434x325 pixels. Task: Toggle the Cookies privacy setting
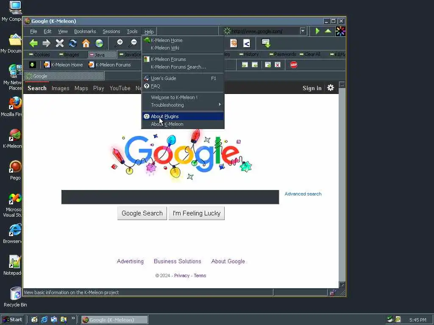point(39,55)
